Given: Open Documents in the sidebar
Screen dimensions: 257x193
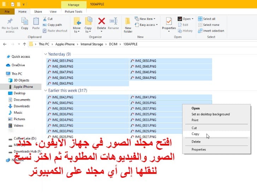Looking at the screenshot, I should (19, 100).
